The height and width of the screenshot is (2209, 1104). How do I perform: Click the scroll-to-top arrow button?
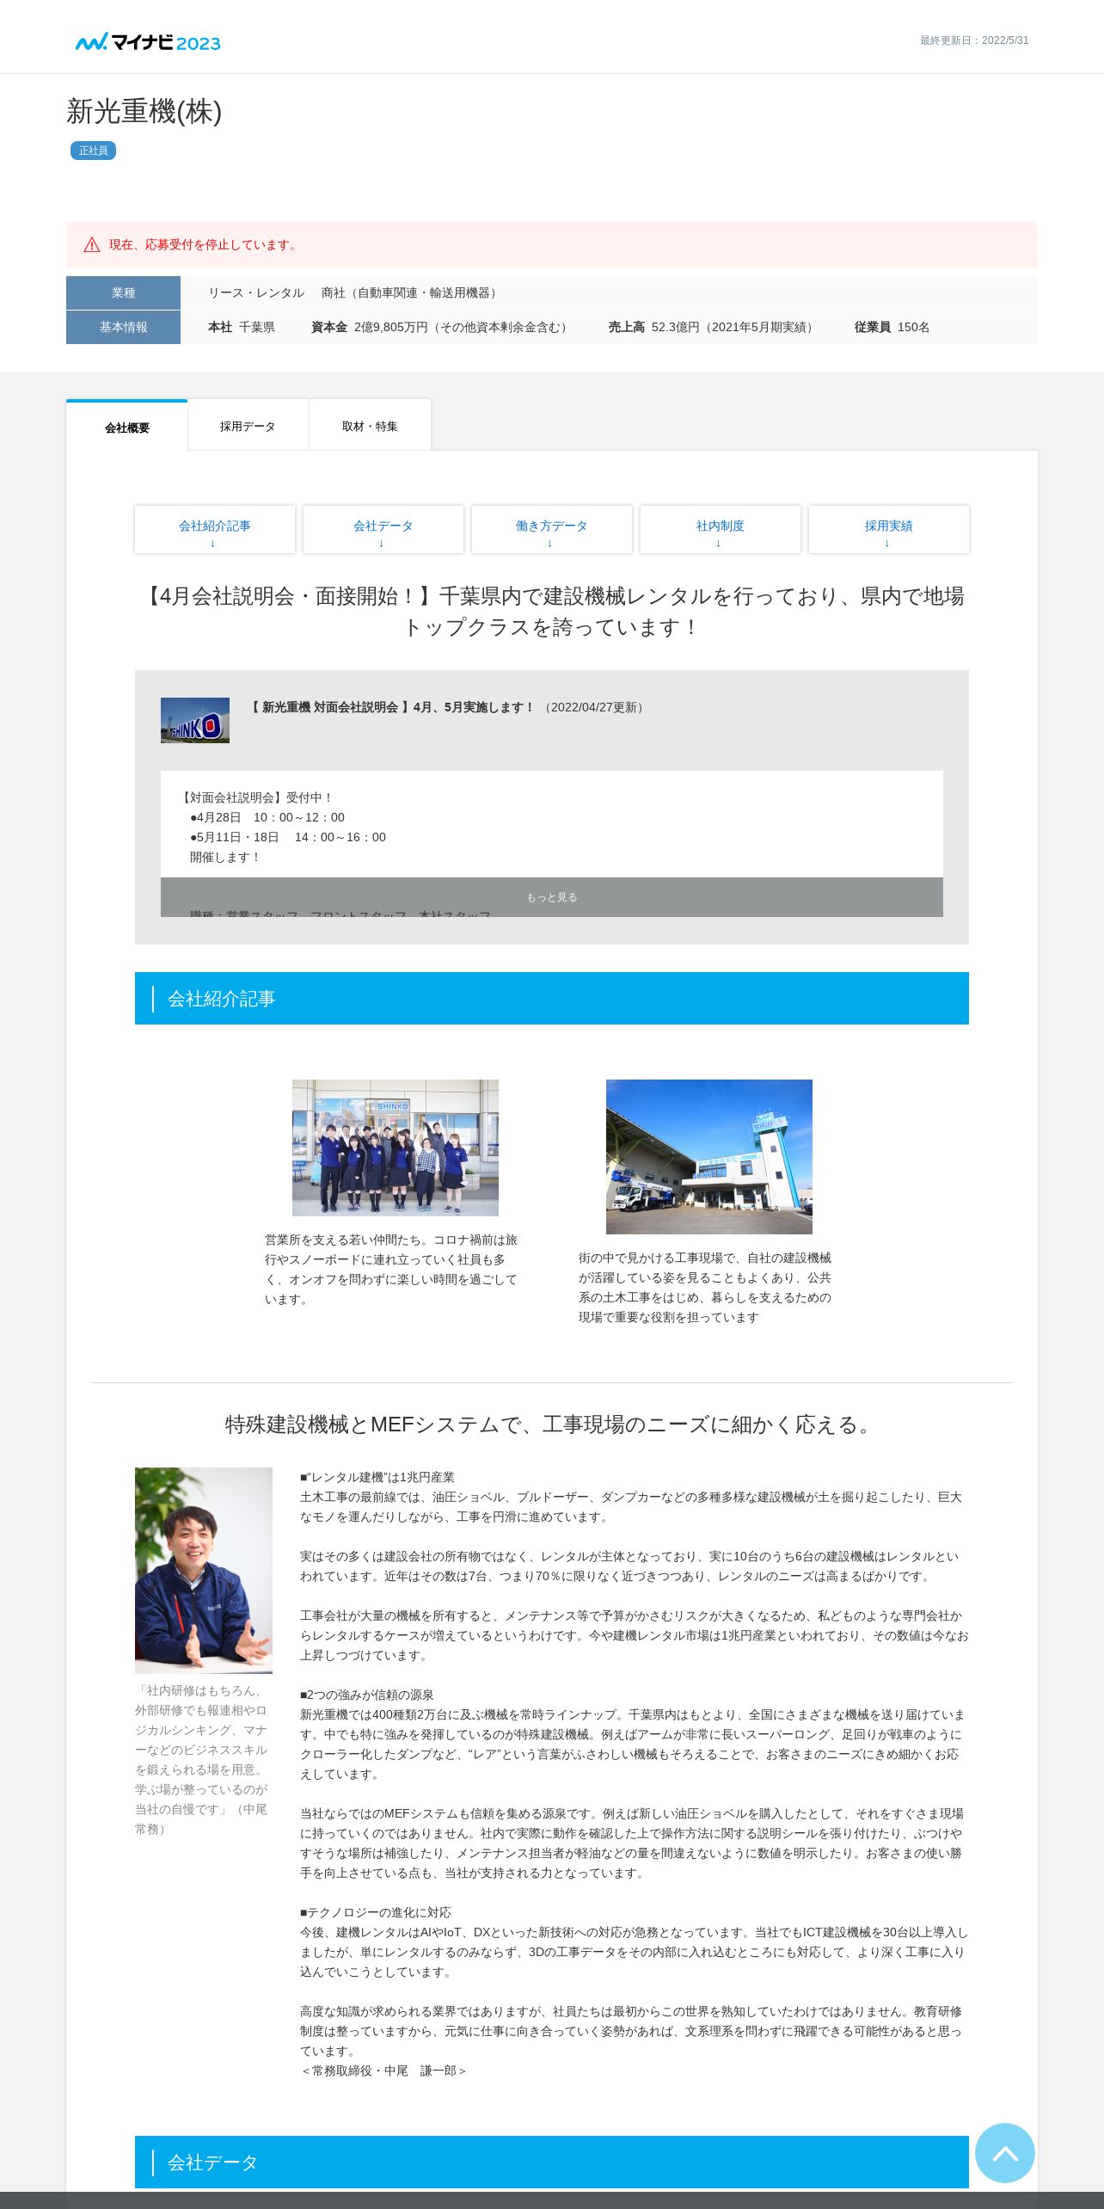coord(1004,2152)
